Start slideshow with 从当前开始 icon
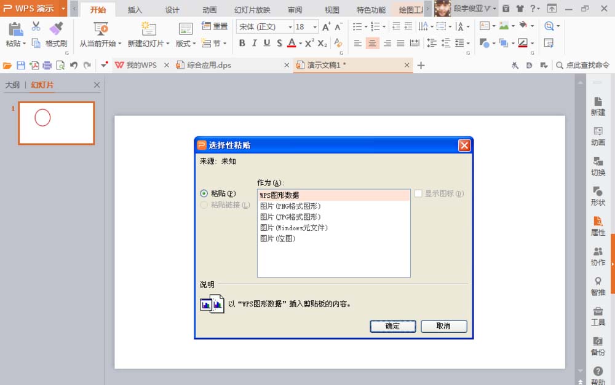 point(101,29)
